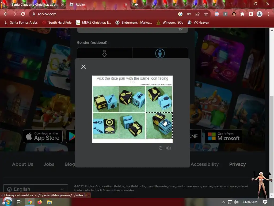This screenshot has width=274, height=206.
Task: Open MEMZ Christmas bookmark
Action: 93,23
